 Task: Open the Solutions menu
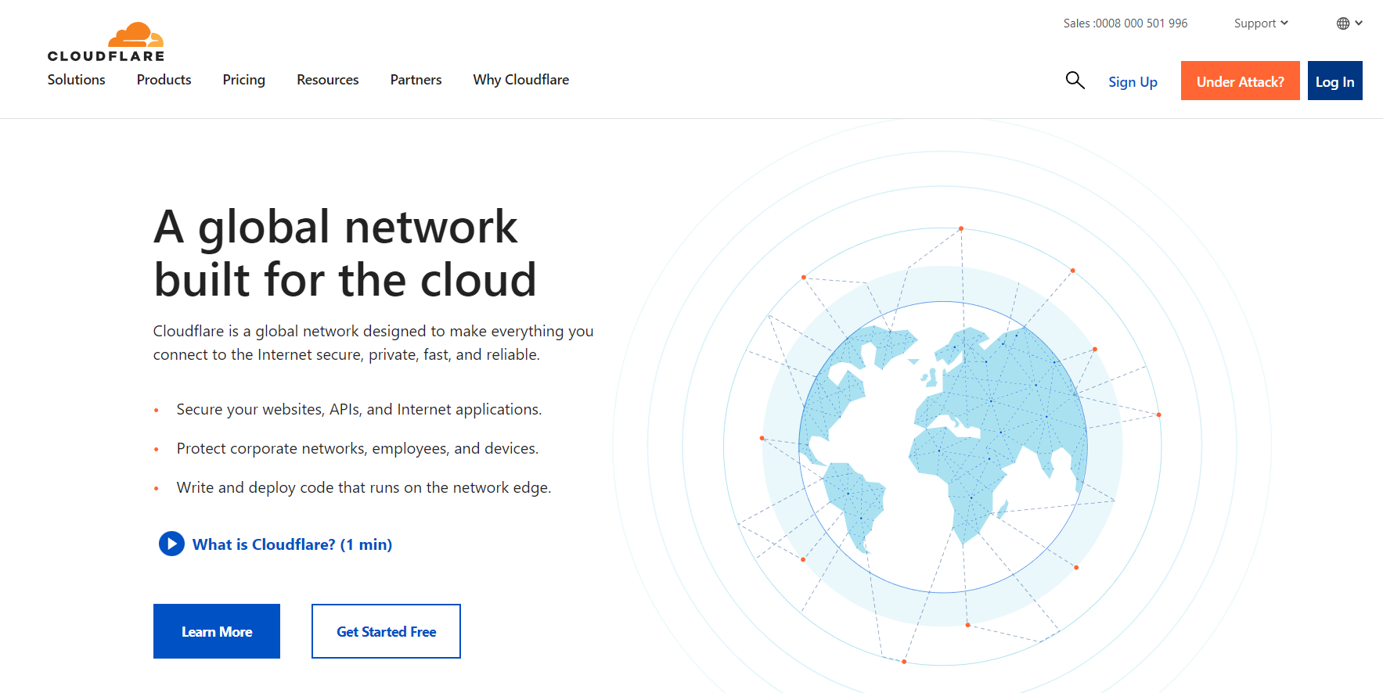(76, 80)
